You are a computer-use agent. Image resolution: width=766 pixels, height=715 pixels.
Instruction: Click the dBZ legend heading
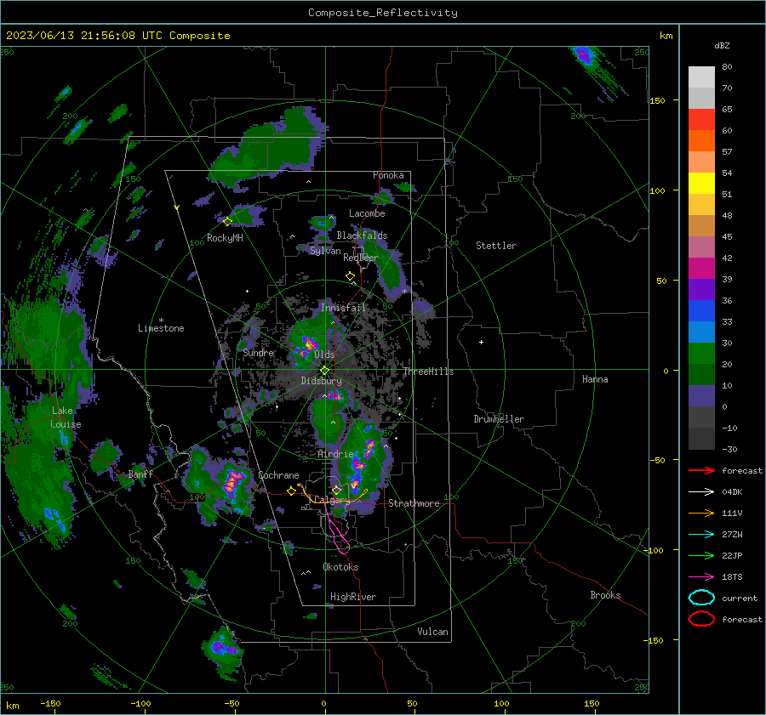[x=722, y=45]
